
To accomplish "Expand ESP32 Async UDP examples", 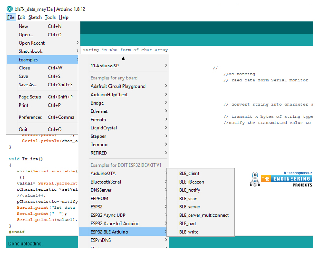I will pyautogui.click(x=123, y=215).
